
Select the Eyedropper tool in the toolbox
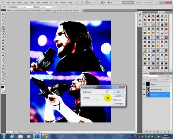pos(3,30)
